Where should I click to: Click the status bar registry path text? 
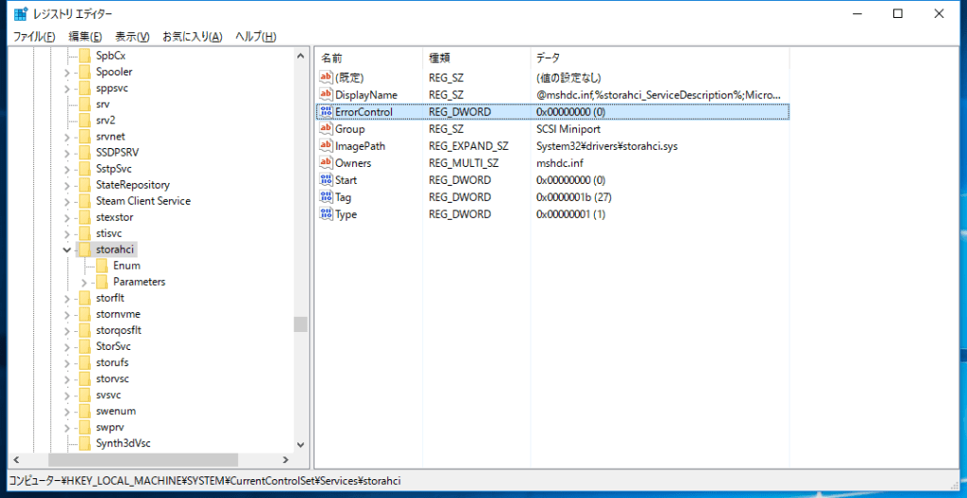205,480
